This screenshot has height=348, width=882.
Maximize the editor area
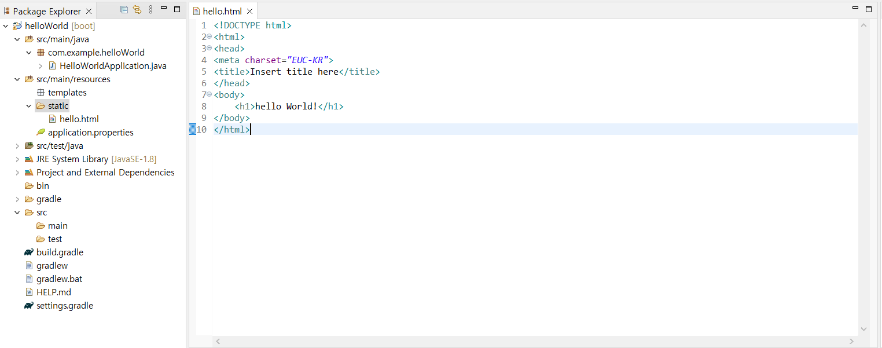tap(869, 9)
